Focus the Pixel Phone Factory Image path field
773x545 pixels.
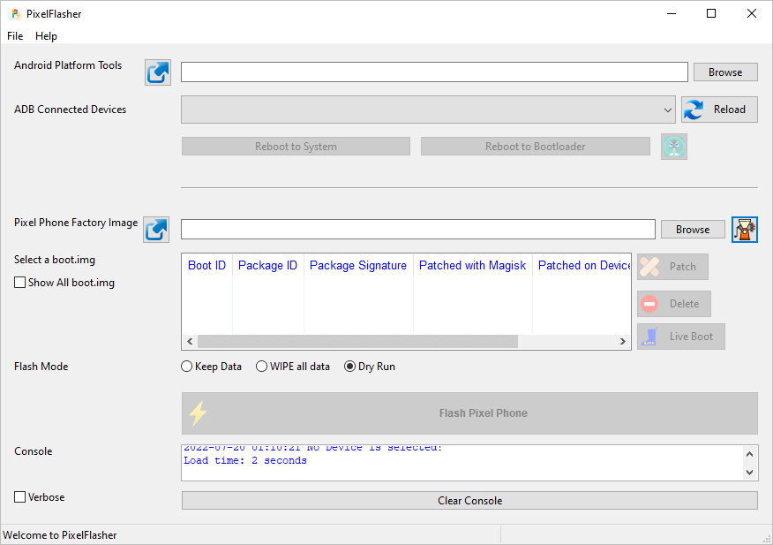pyautogui.click(x=418, y=230)
